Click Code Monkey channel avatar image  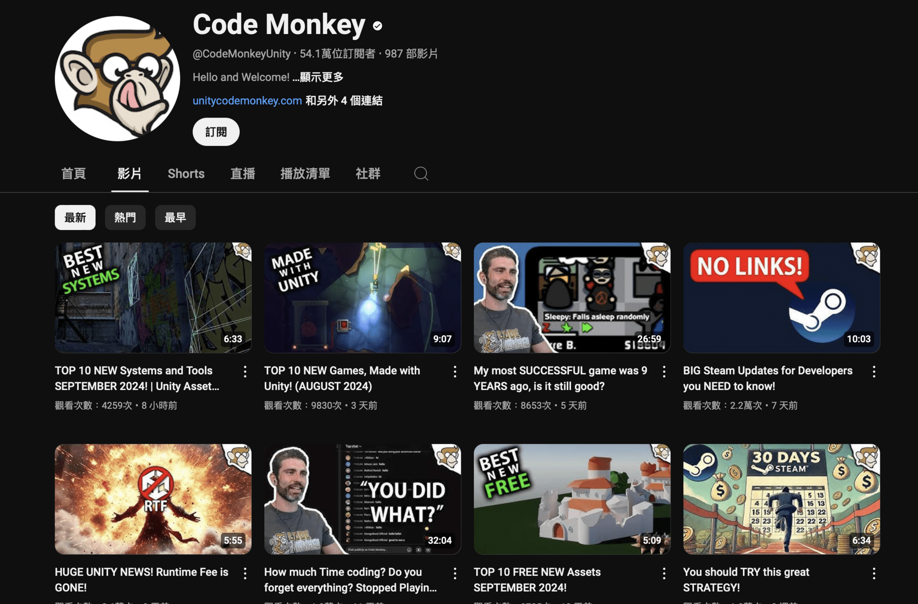pos(117,79)
